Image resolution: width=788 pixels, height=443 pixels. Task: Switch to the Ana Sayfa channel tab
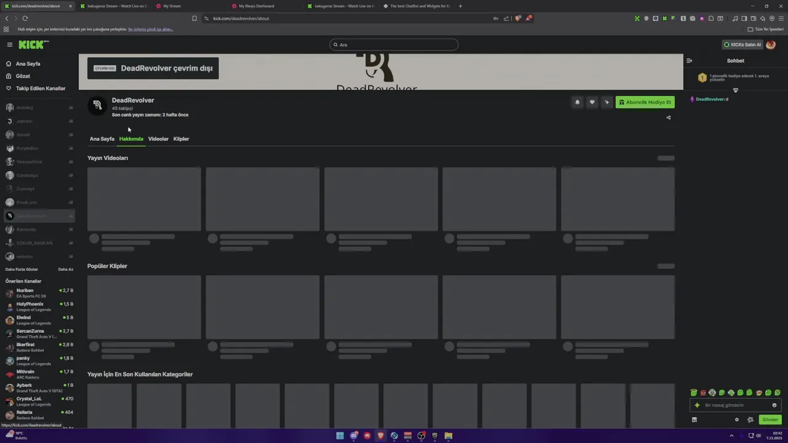click(102, 139)
